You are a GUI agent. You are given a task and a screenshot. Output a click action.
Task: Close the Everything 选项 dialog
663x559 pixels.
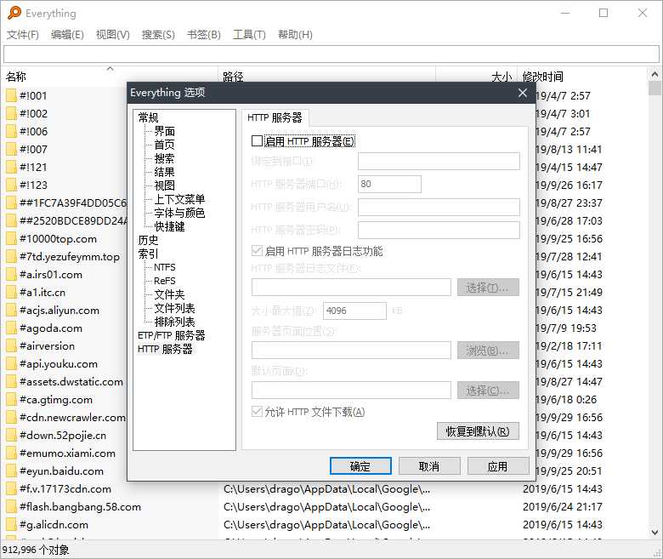[523, 93]
